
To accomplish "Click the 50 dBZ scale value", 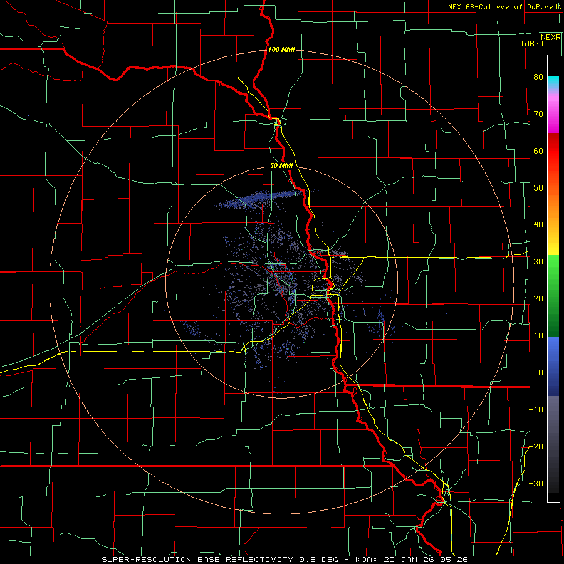I will pos(538,188).
